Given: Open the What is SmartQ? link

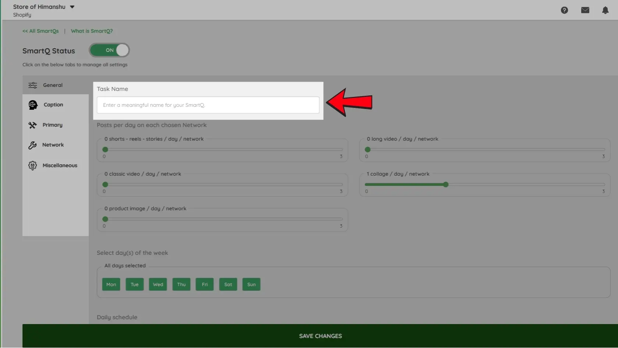Looking at the screenshot, I should (x=92, y=31).
